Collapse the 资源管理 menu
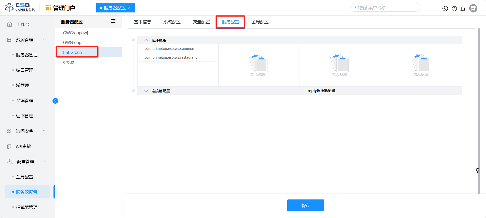 (x=44, y=39)
